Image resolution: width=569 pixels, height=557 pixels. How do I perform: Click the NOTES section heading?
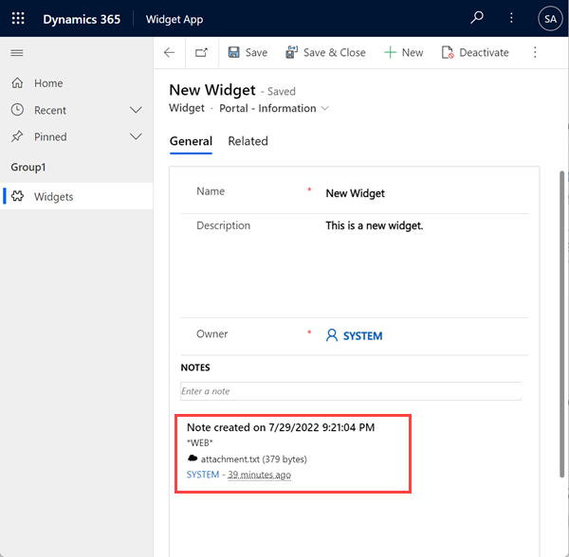point(195,368)
